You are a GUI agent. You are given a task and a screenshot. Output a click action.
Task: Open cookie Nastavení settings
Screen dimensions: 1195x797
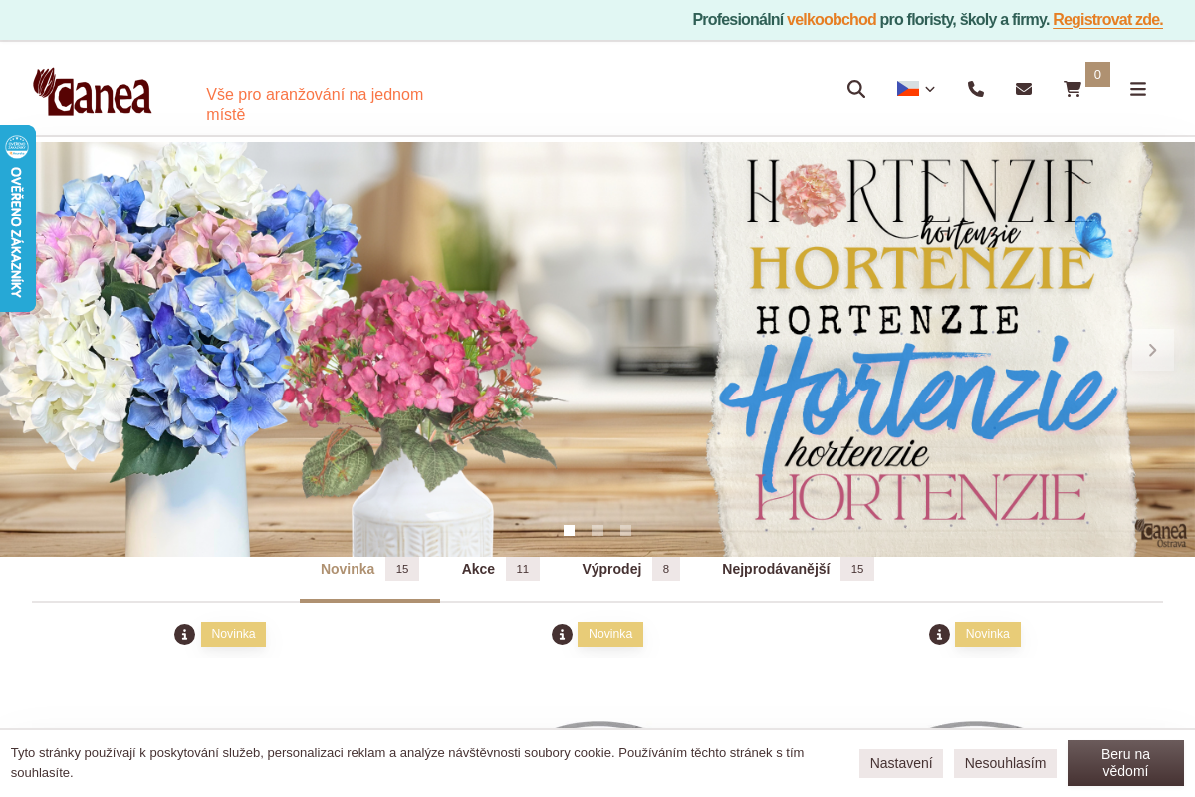click(x=901, y=763)
